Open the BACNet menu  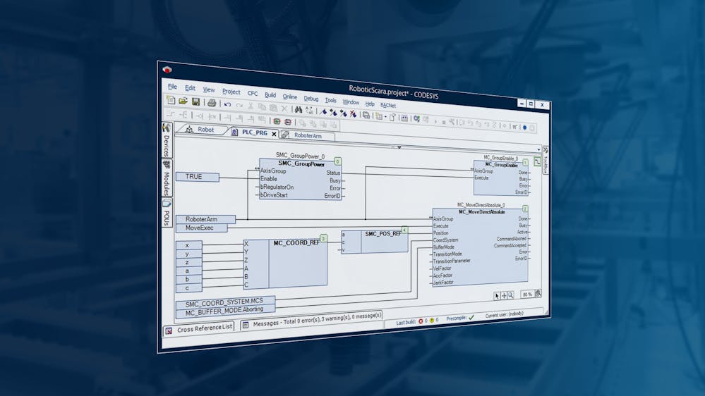click(x=388, y=105)
